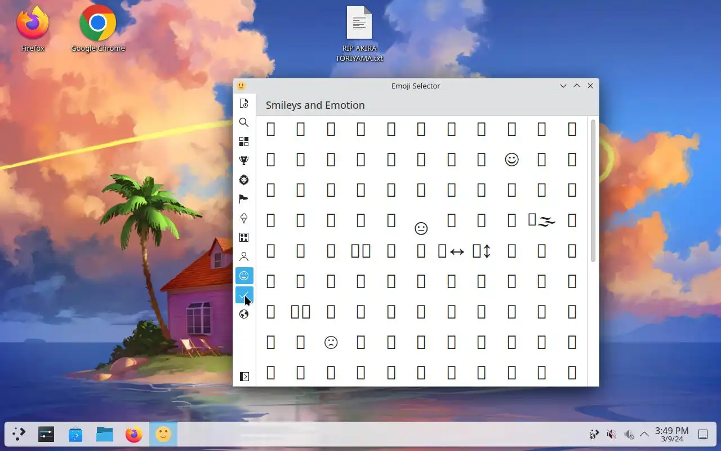Pick the emoji with up-down arrow

tap(482, 251)
